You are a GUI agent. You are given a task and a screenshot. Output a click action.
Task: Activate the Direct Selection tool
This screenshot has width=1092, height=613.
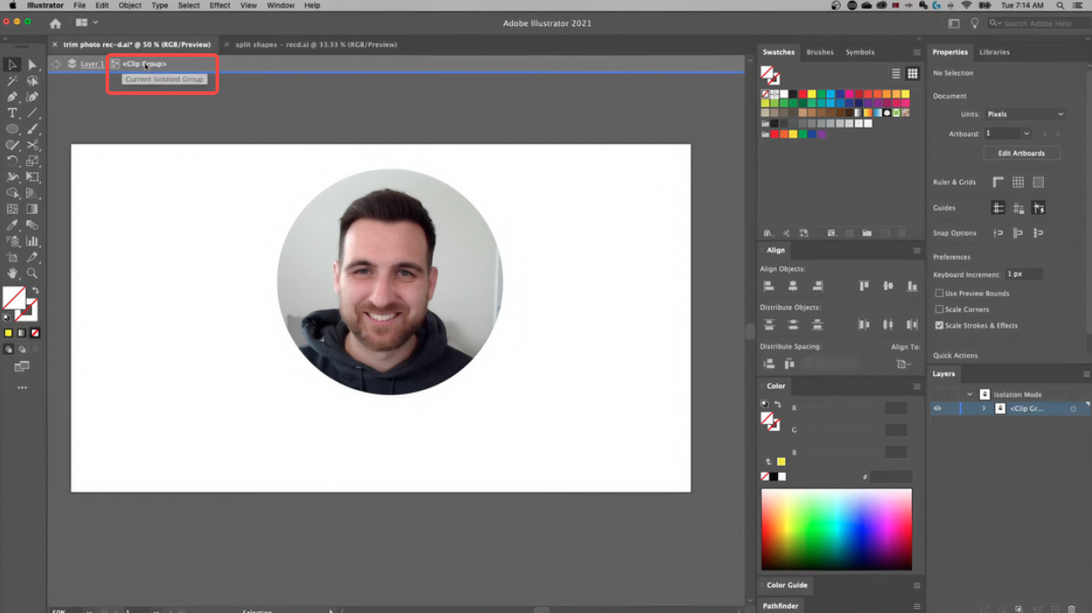point(32,64)
